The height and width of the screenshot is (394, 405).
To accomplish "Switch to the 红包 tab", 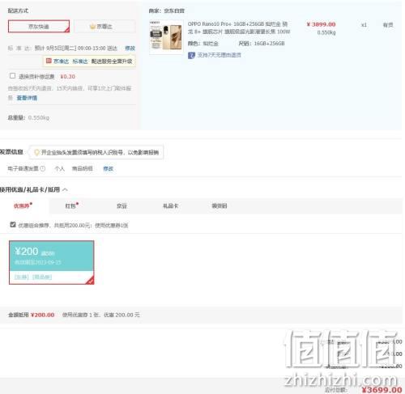I will click(70, 206).
